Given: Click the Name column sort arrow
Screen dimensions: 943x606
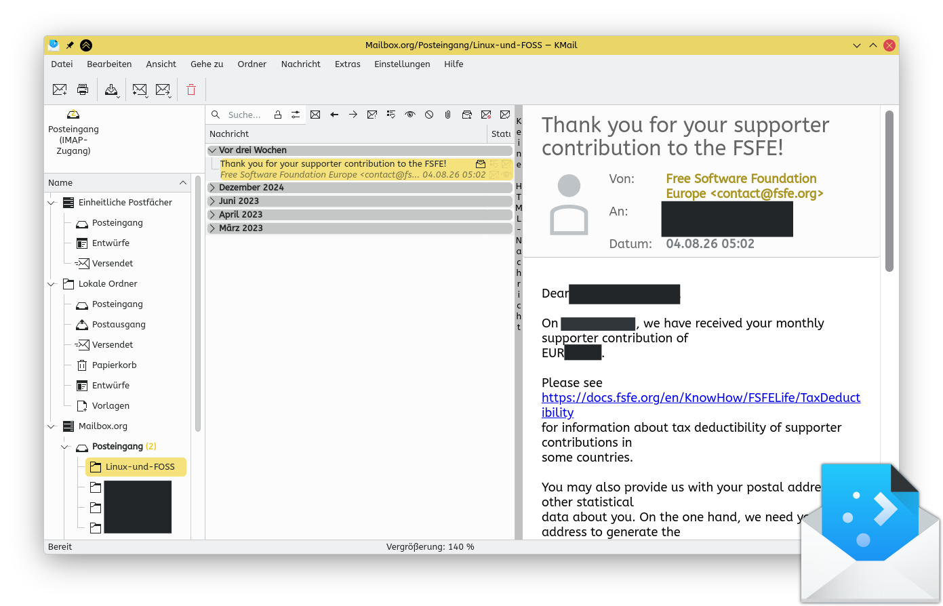Looking at the screenshot, I should [x=183, y=183].
